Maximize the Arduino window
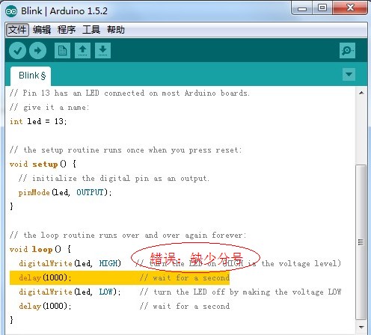Screen dimensions: 371x335 point(322,8)
